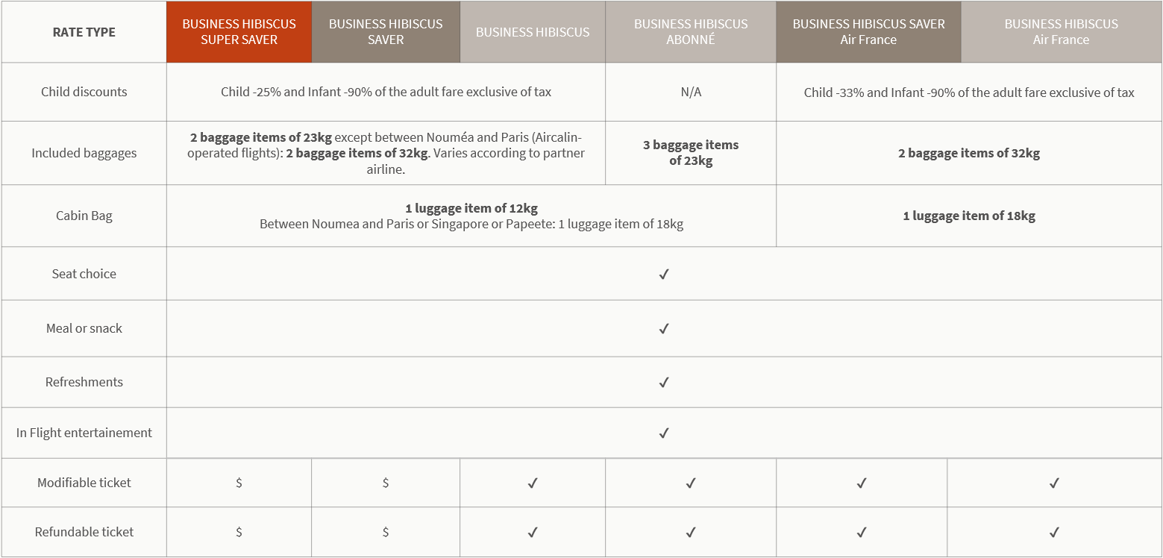Image resolution: width=1163 pixels, height=558 pixels.
Task: Click Refundable ticket dollar sign under Super Saver
Action: point(239,532)
